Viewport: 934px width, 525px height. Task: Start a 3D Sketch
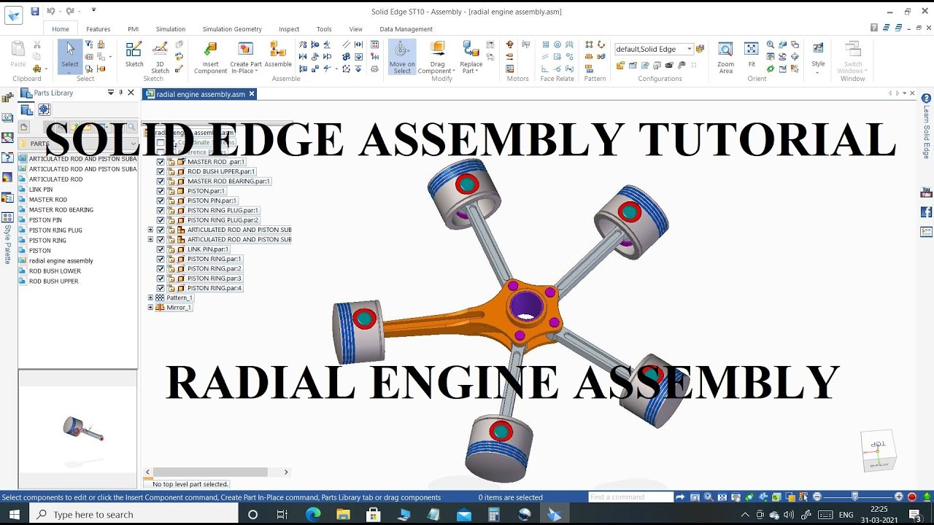[160, 57]
